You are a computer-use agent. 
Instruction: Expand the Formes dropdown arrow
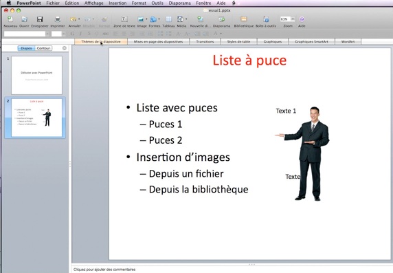[x=159, y=19]
